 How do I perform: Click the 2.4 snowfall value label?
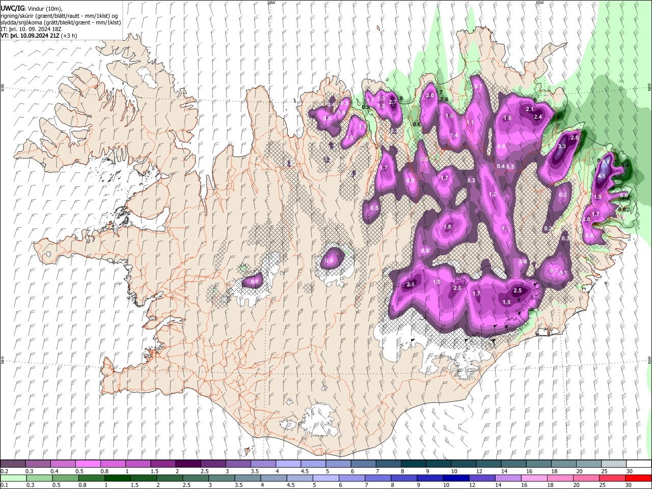[x=538, y=117]
